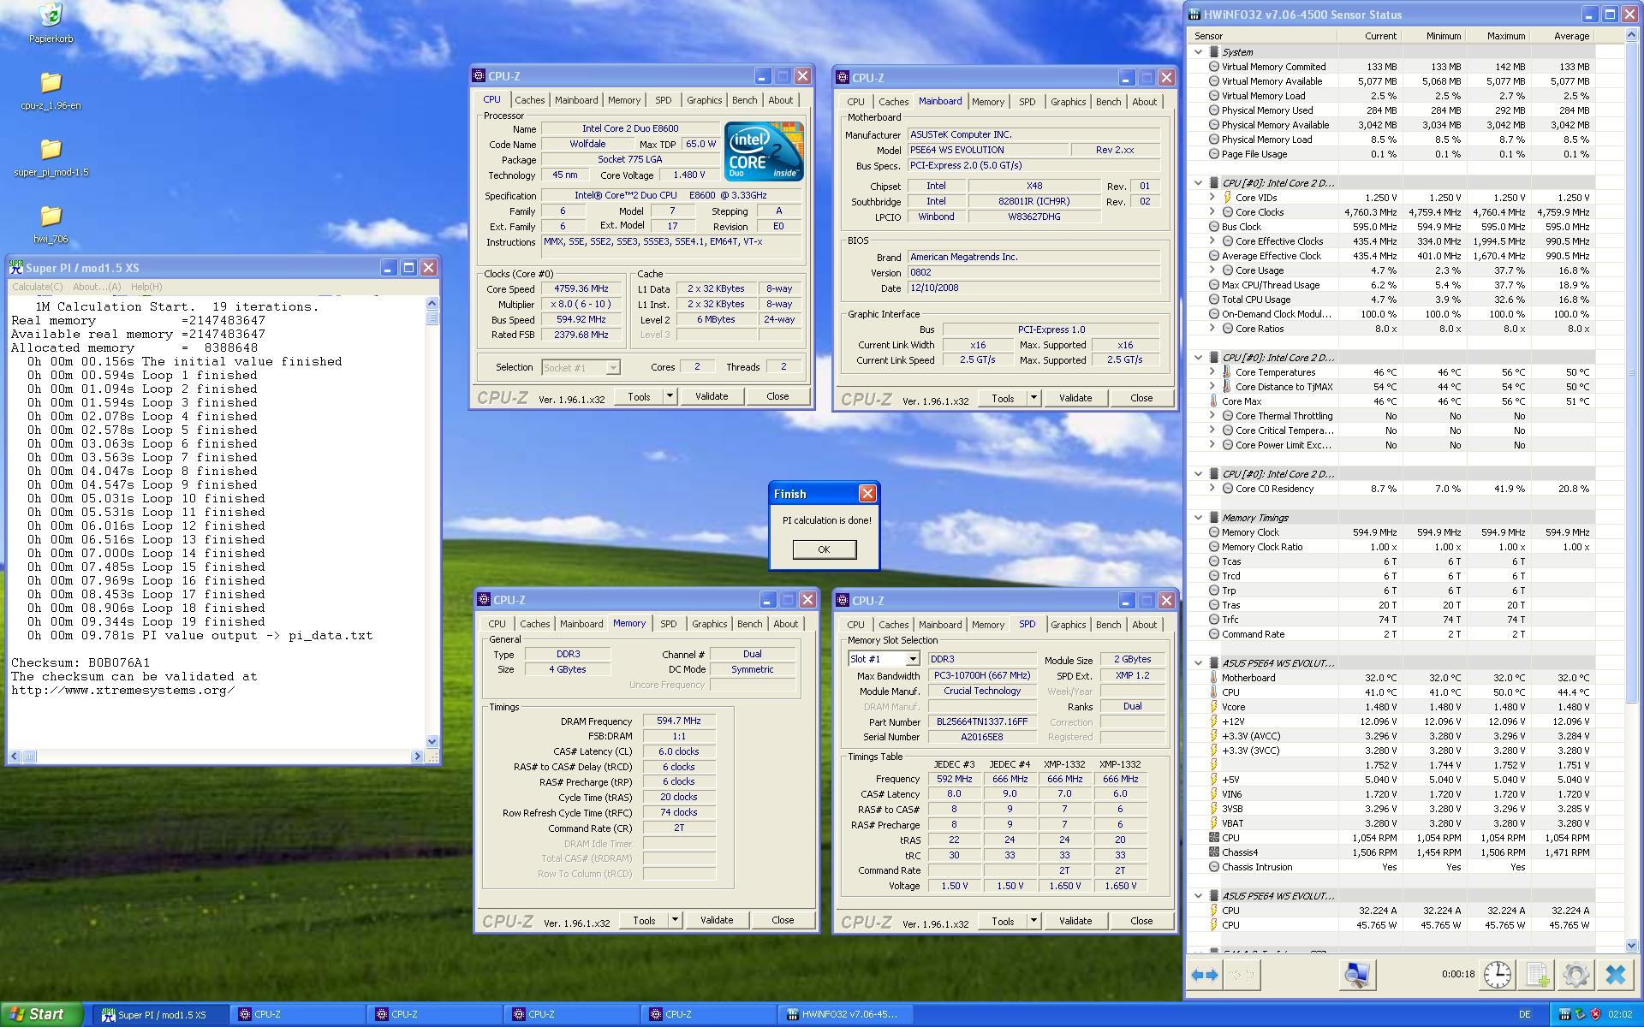Viewport: 1644px width, 1027px height.
Task: Open Tools dropdown arrow in CPU-Z Memory window
Action: point(675,920)
